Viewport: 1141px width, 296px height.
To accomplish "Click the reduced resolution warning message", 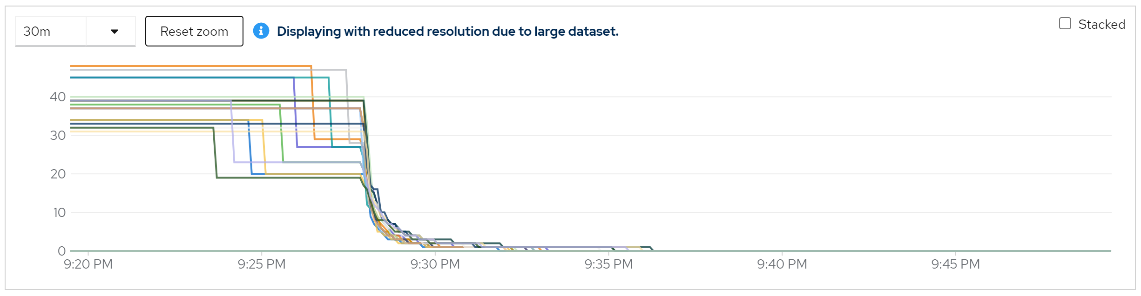I will pyautogui.click(x=447, y=32).
